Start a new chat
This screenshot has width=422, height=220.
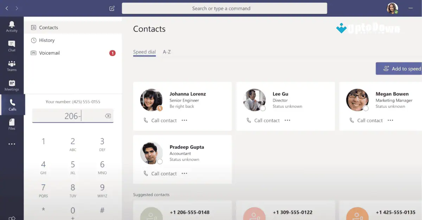pos(112,8)
